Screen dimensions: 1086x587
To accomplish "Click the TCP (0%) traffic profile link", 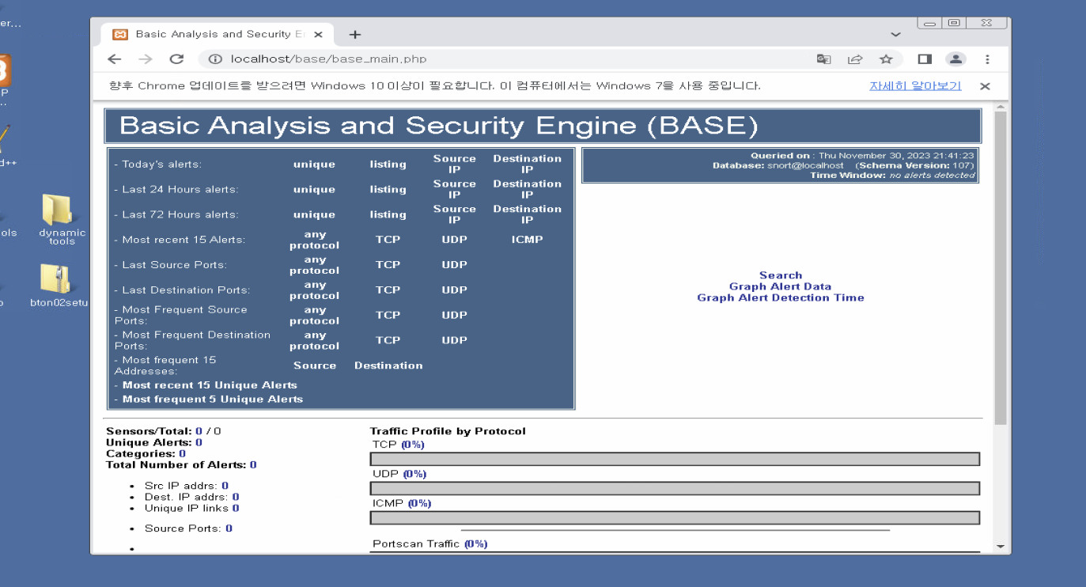I will [x=413, y=445].
